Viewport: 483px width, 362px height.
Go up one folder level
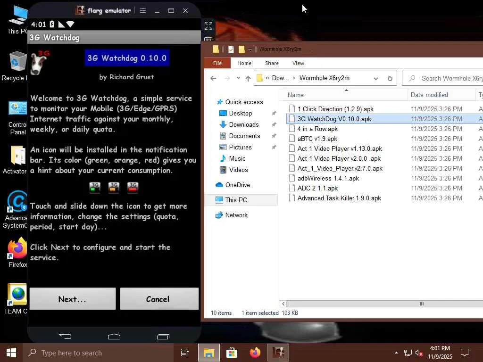(x=248, y=78)
